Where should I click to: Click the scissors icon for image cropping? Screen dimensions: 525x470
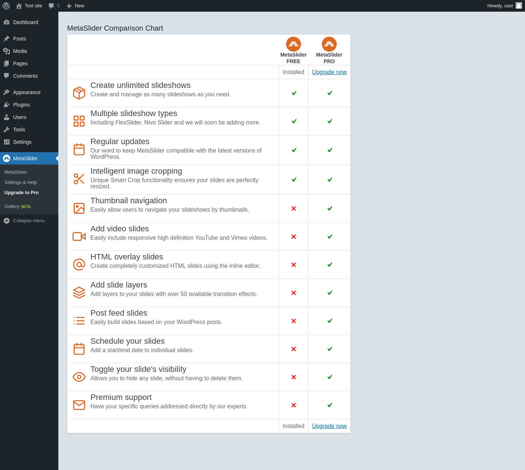click(x=79, y=179)
